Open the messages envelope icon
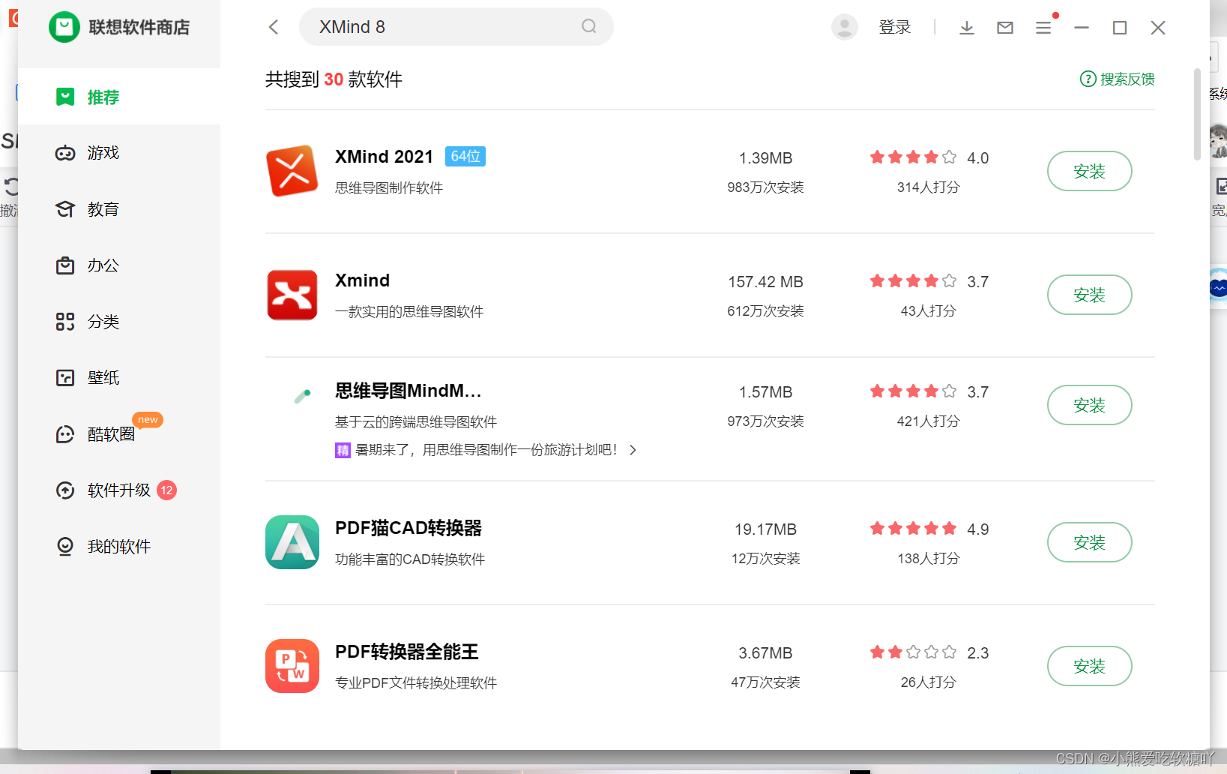 1005,28
